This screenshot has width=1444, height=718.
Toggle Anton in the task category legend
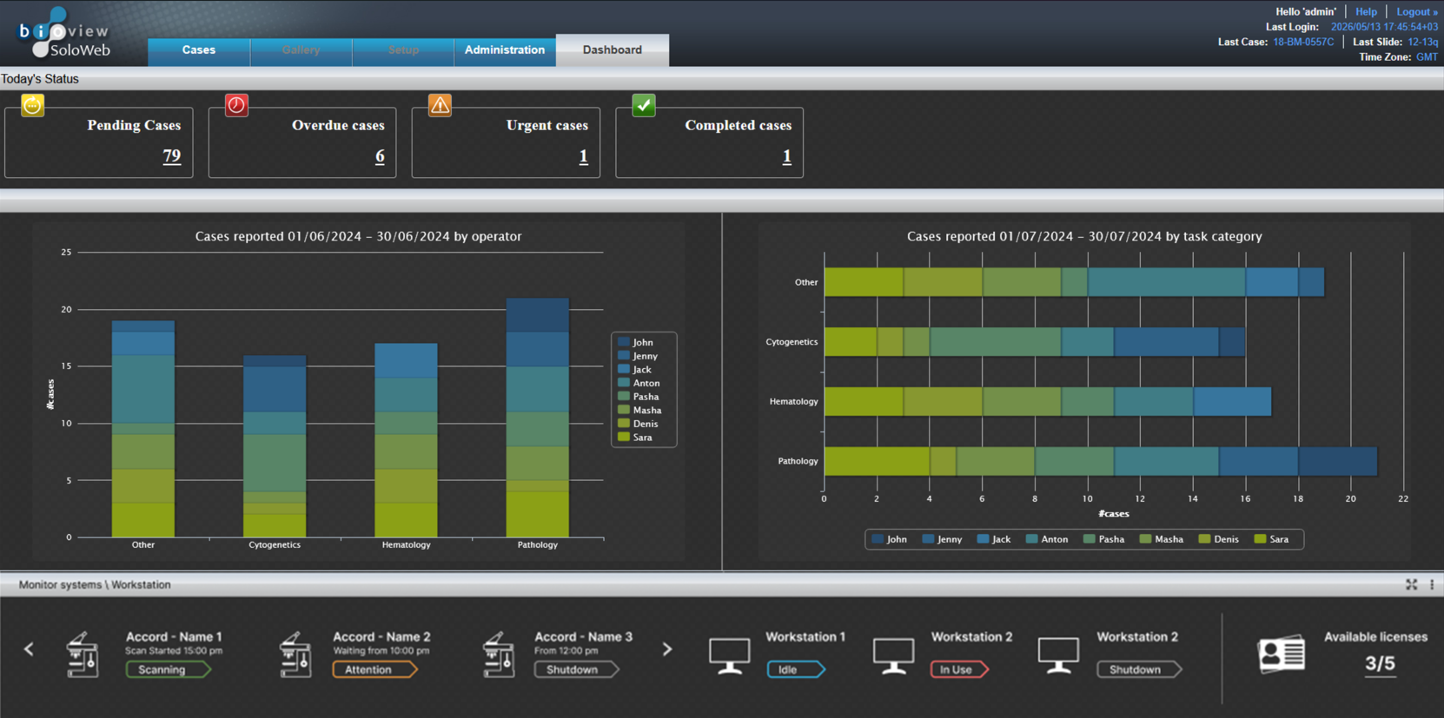[1047, 539]
